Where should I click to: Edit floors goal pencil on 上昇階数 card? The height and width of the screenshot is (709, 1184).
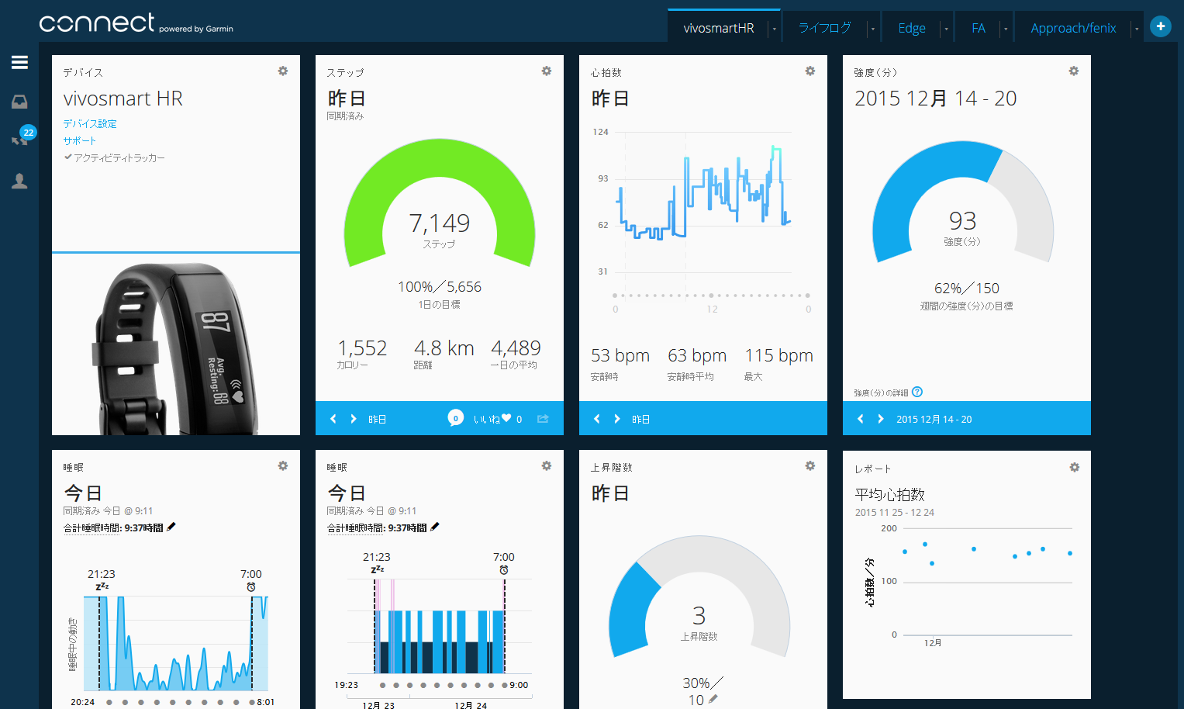[713, 700]
